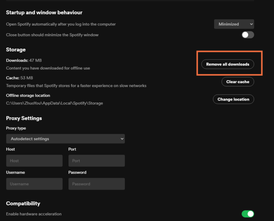Click the Username input field

coord(34,184)
